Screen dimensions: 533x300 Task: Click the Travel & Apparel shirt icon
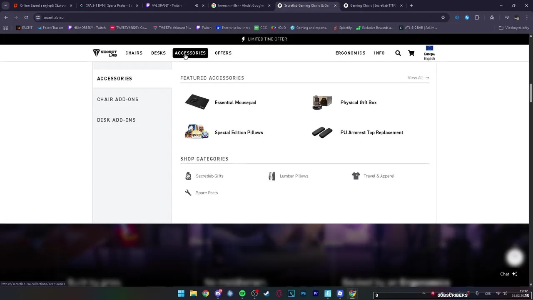pyautogui.click(x=356, y=176)
